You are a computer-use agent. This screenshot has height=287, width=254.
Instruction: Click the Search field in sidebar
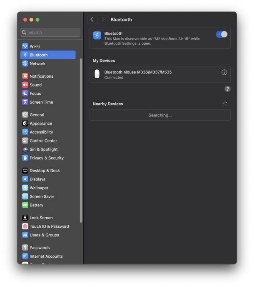[x=50, y=33]
